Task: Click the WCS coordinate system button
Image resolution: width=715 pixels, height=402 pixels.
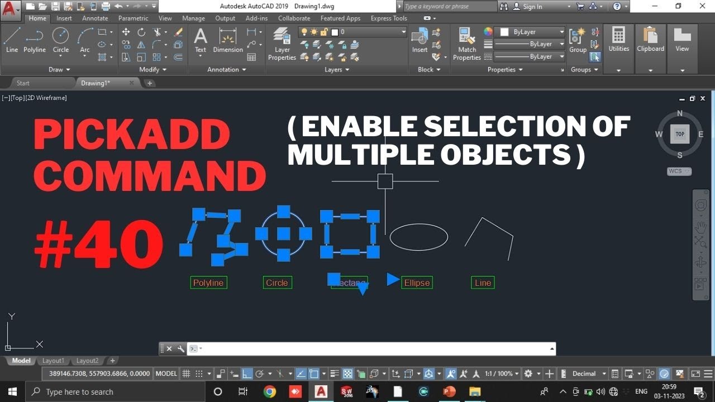Action: coord(679,171)
